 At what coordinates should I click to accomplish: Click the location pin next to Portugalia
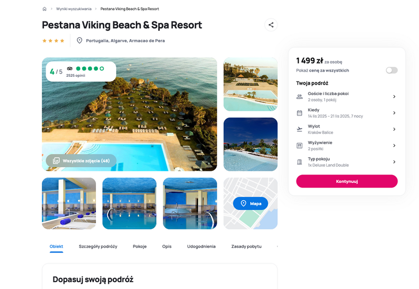pos(80,41)
